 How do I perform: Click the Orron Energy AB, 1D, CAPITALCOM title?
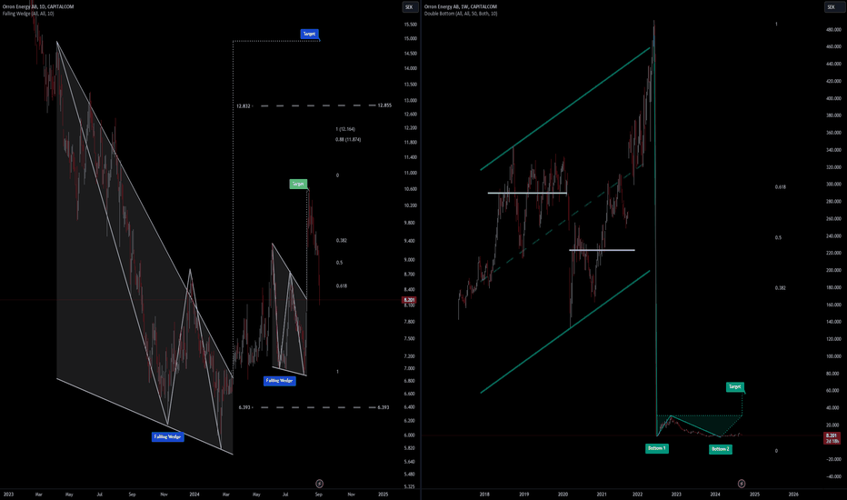(38, 6)
